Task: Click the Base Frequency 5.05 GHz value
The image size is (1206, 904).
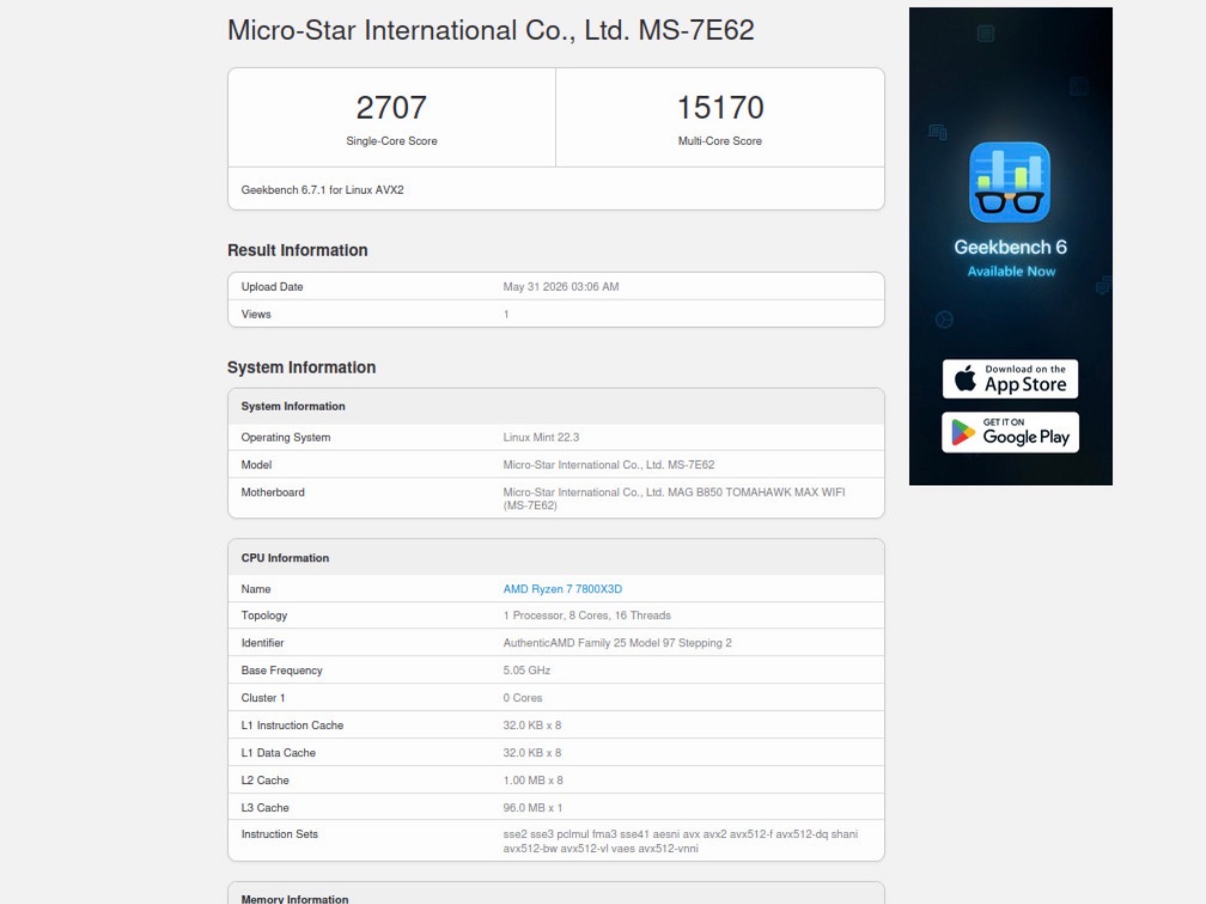Action: 526,670
